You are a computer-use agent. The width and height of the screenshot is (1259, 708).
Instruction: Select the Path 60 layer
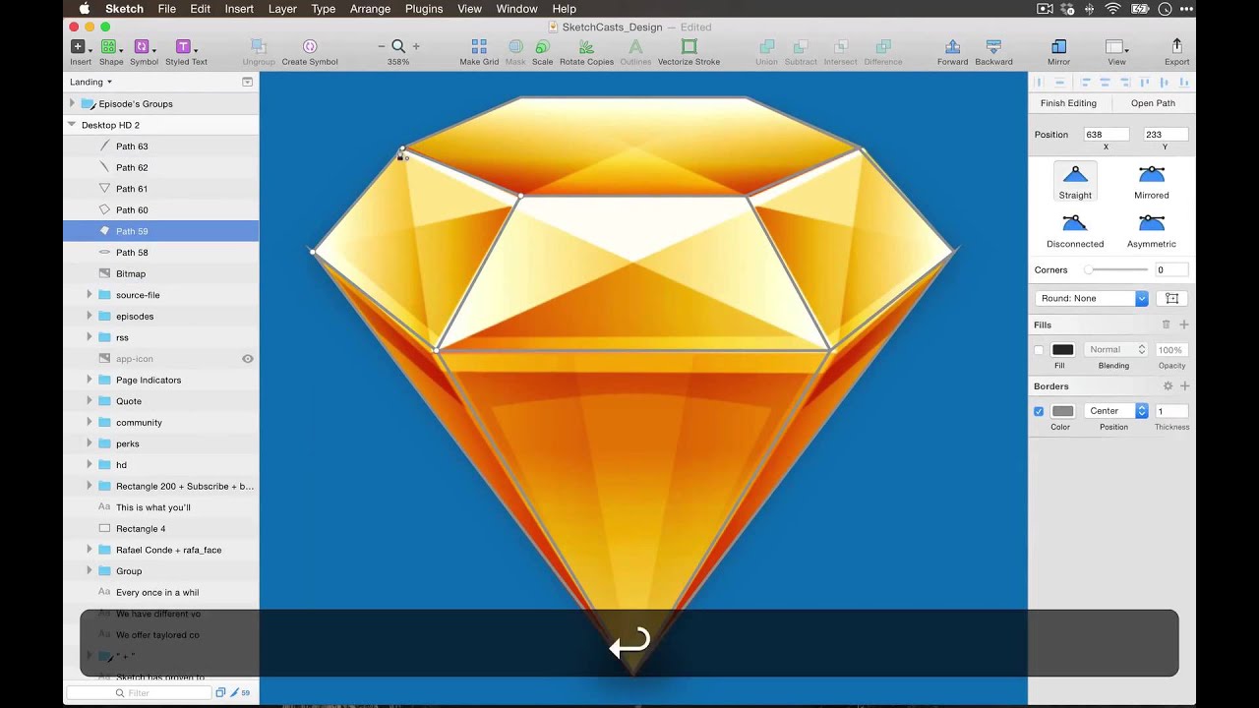pyautogui.click(x=161, y=209)
